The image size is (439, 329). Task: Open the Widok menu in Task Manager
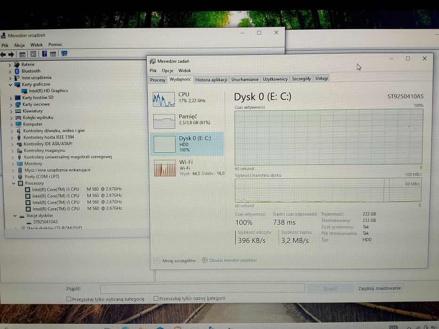[184, 70]
